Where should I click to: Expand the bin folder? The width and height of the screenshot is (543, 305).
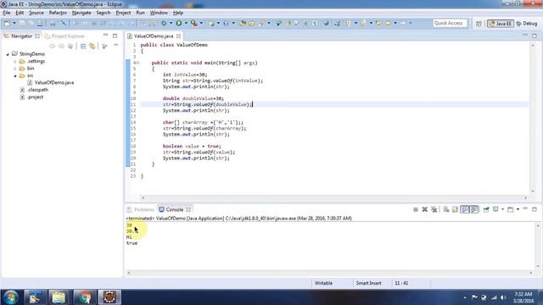[x=15, y=69]
